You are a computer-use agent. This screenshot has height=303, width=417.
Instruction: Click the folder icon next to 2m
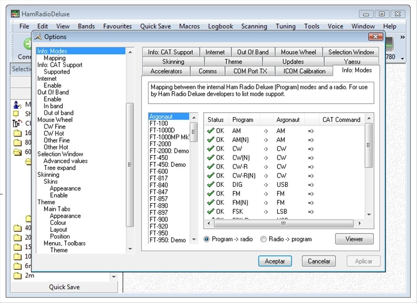[x=18, y=275]
